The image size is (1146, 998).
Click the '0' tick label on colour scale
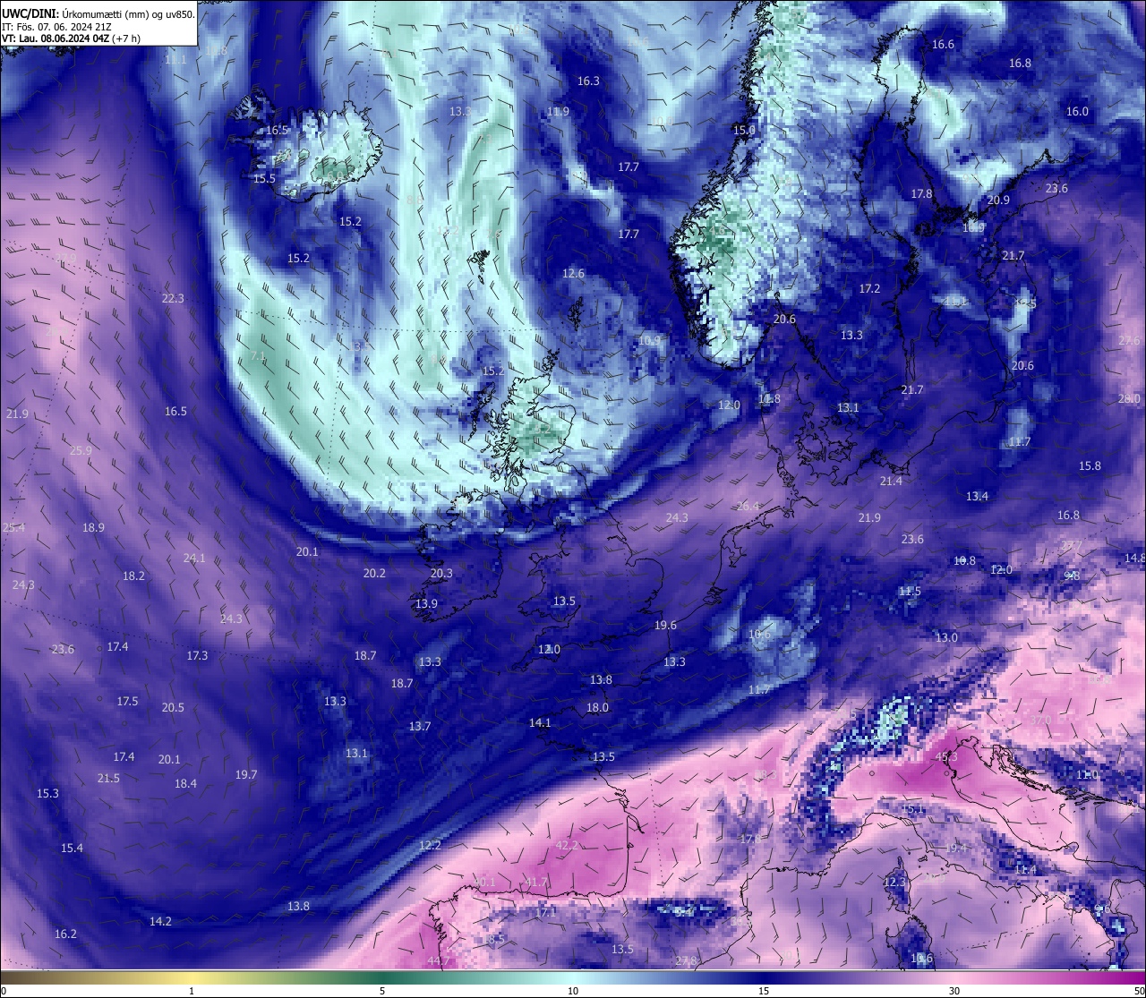click(4, 991)
